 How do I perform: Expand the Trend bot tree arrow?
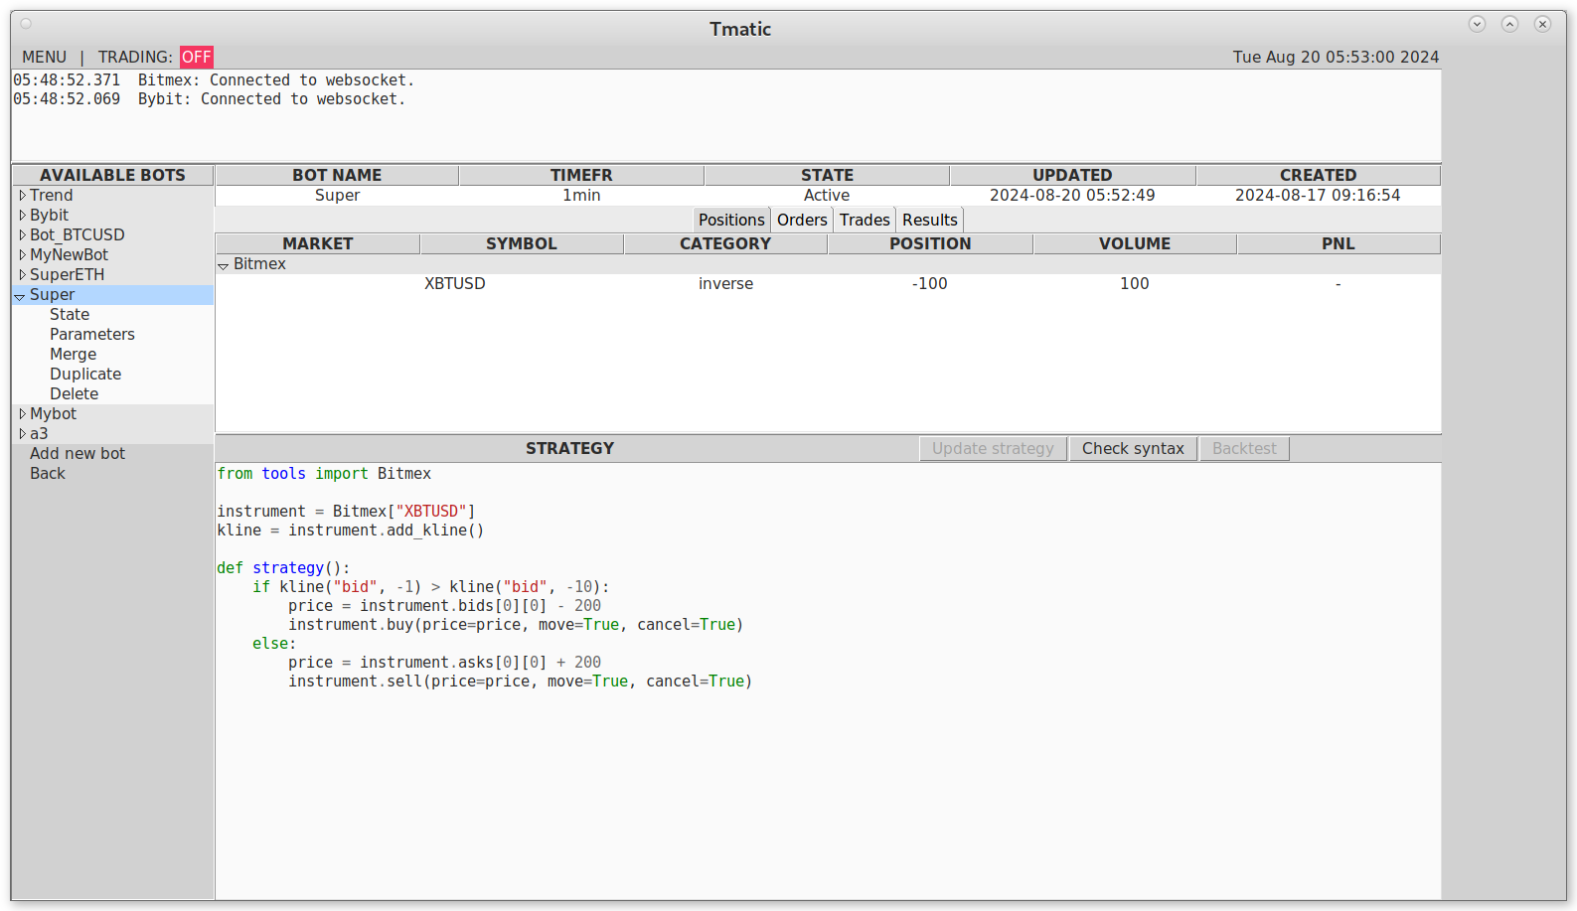tap(22, 196)
